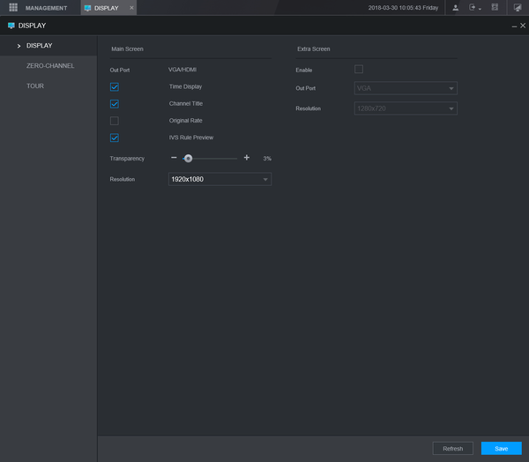Uncheck the Time Display checkbox

pos(115,87)
